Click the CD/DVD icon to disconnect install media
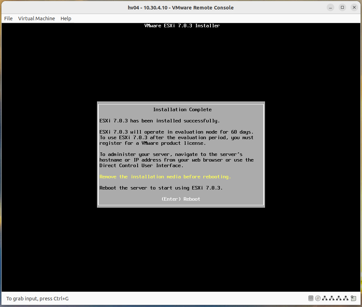Viewport: 362px width, 307px height. click(318, 298)
